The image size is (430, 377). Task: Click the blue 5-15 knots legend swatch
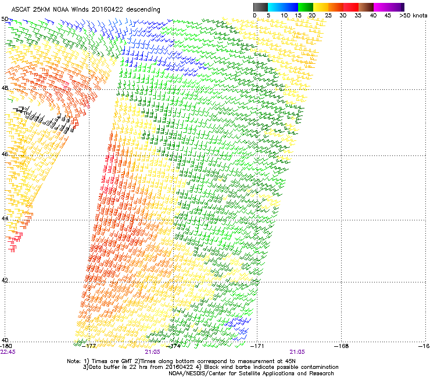283,7
